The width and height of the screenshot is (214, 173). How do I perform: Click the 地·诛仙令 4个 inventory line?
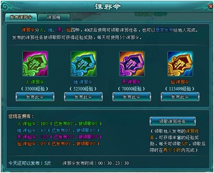tap(58, 130)
